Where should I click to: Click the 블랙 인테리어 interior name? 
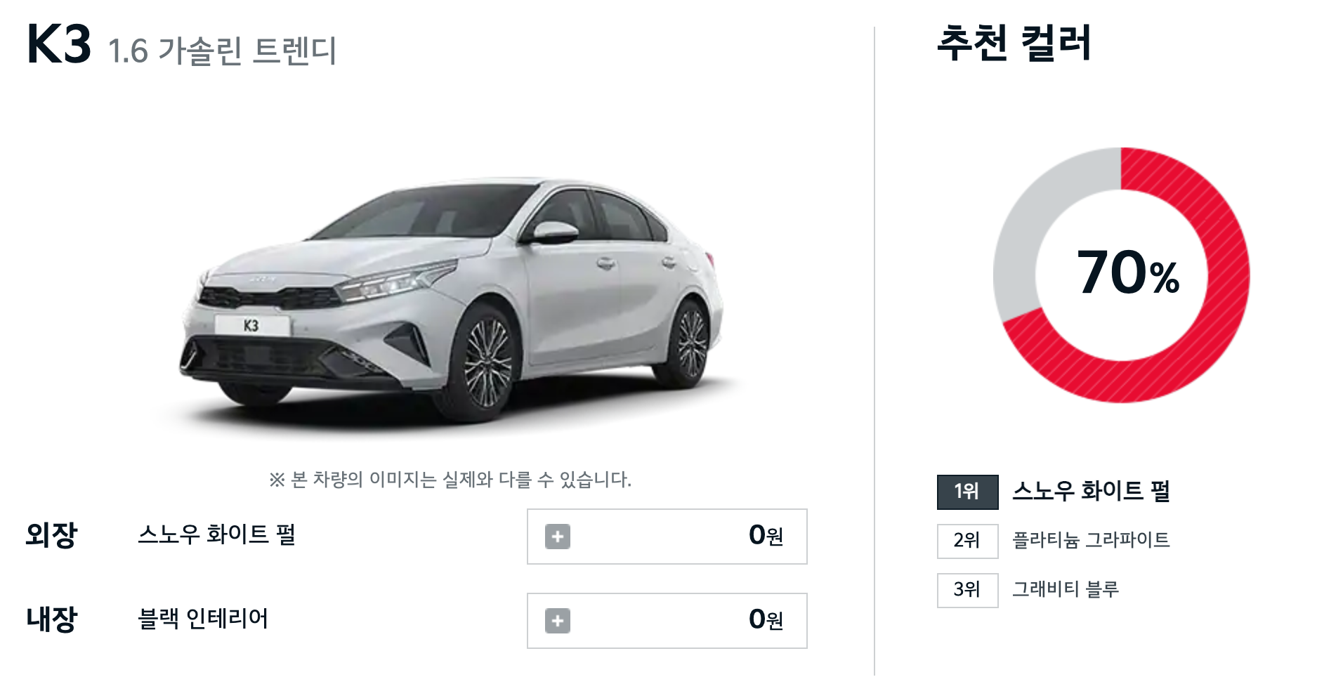[x=203, y=619]
